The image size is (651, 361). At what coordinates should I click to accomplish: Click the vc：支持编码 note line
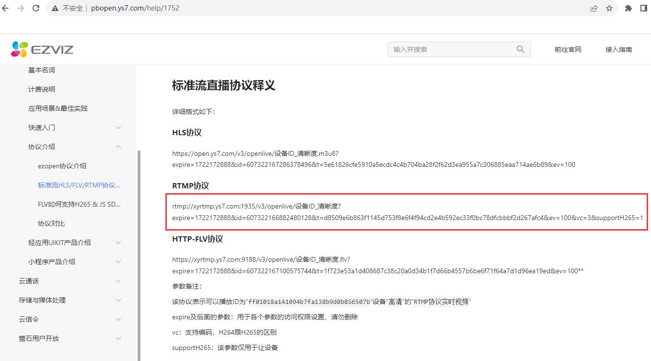pos(224,332)
